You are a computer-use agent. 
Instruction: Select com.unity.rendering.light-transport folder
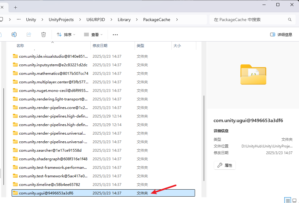[x=103, y=99]
